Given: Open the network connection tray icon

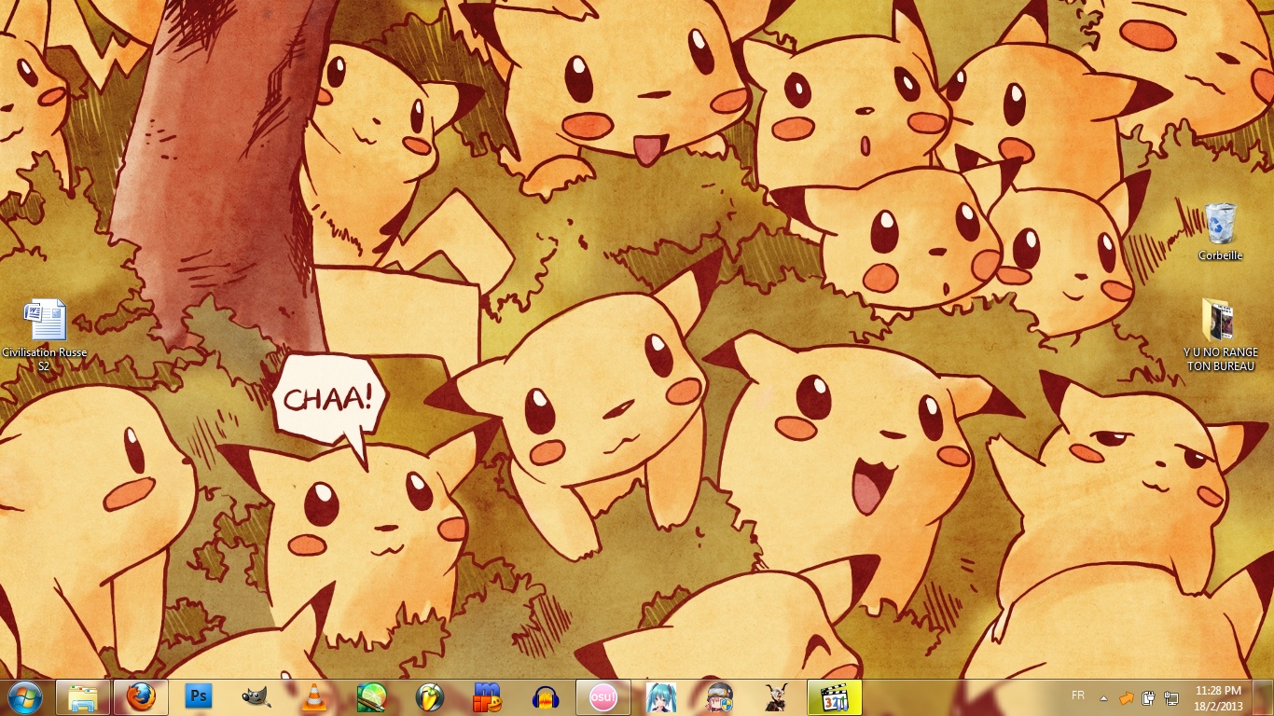Looking at the screenshot, I should pos(1170,697).
